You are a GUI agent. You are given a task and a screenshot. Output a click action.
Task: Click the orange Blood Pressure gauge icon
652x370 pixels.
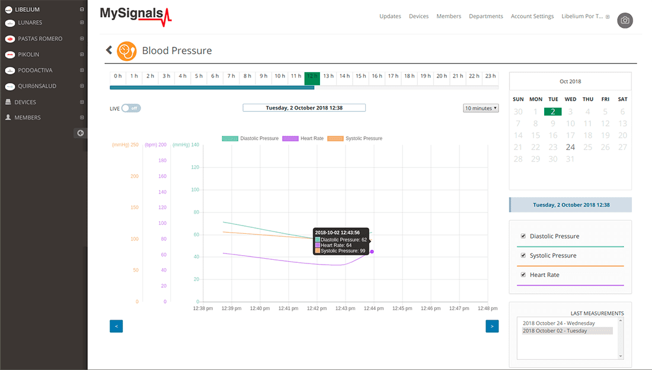click(127, 51)
